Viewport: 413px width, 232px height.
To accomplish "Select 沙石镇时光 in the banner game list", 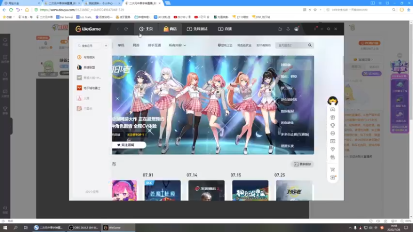I will [x=289, y=100].
